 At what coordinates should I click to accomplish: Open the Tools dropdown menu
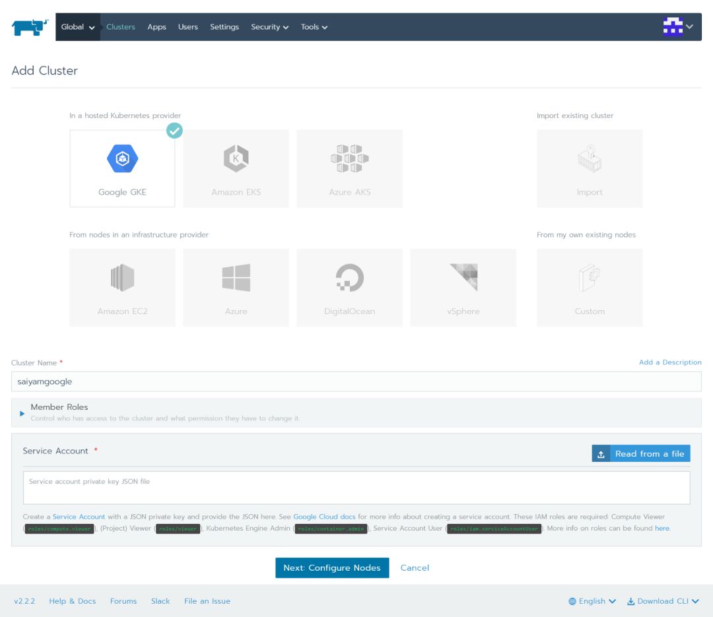[314, 27]
